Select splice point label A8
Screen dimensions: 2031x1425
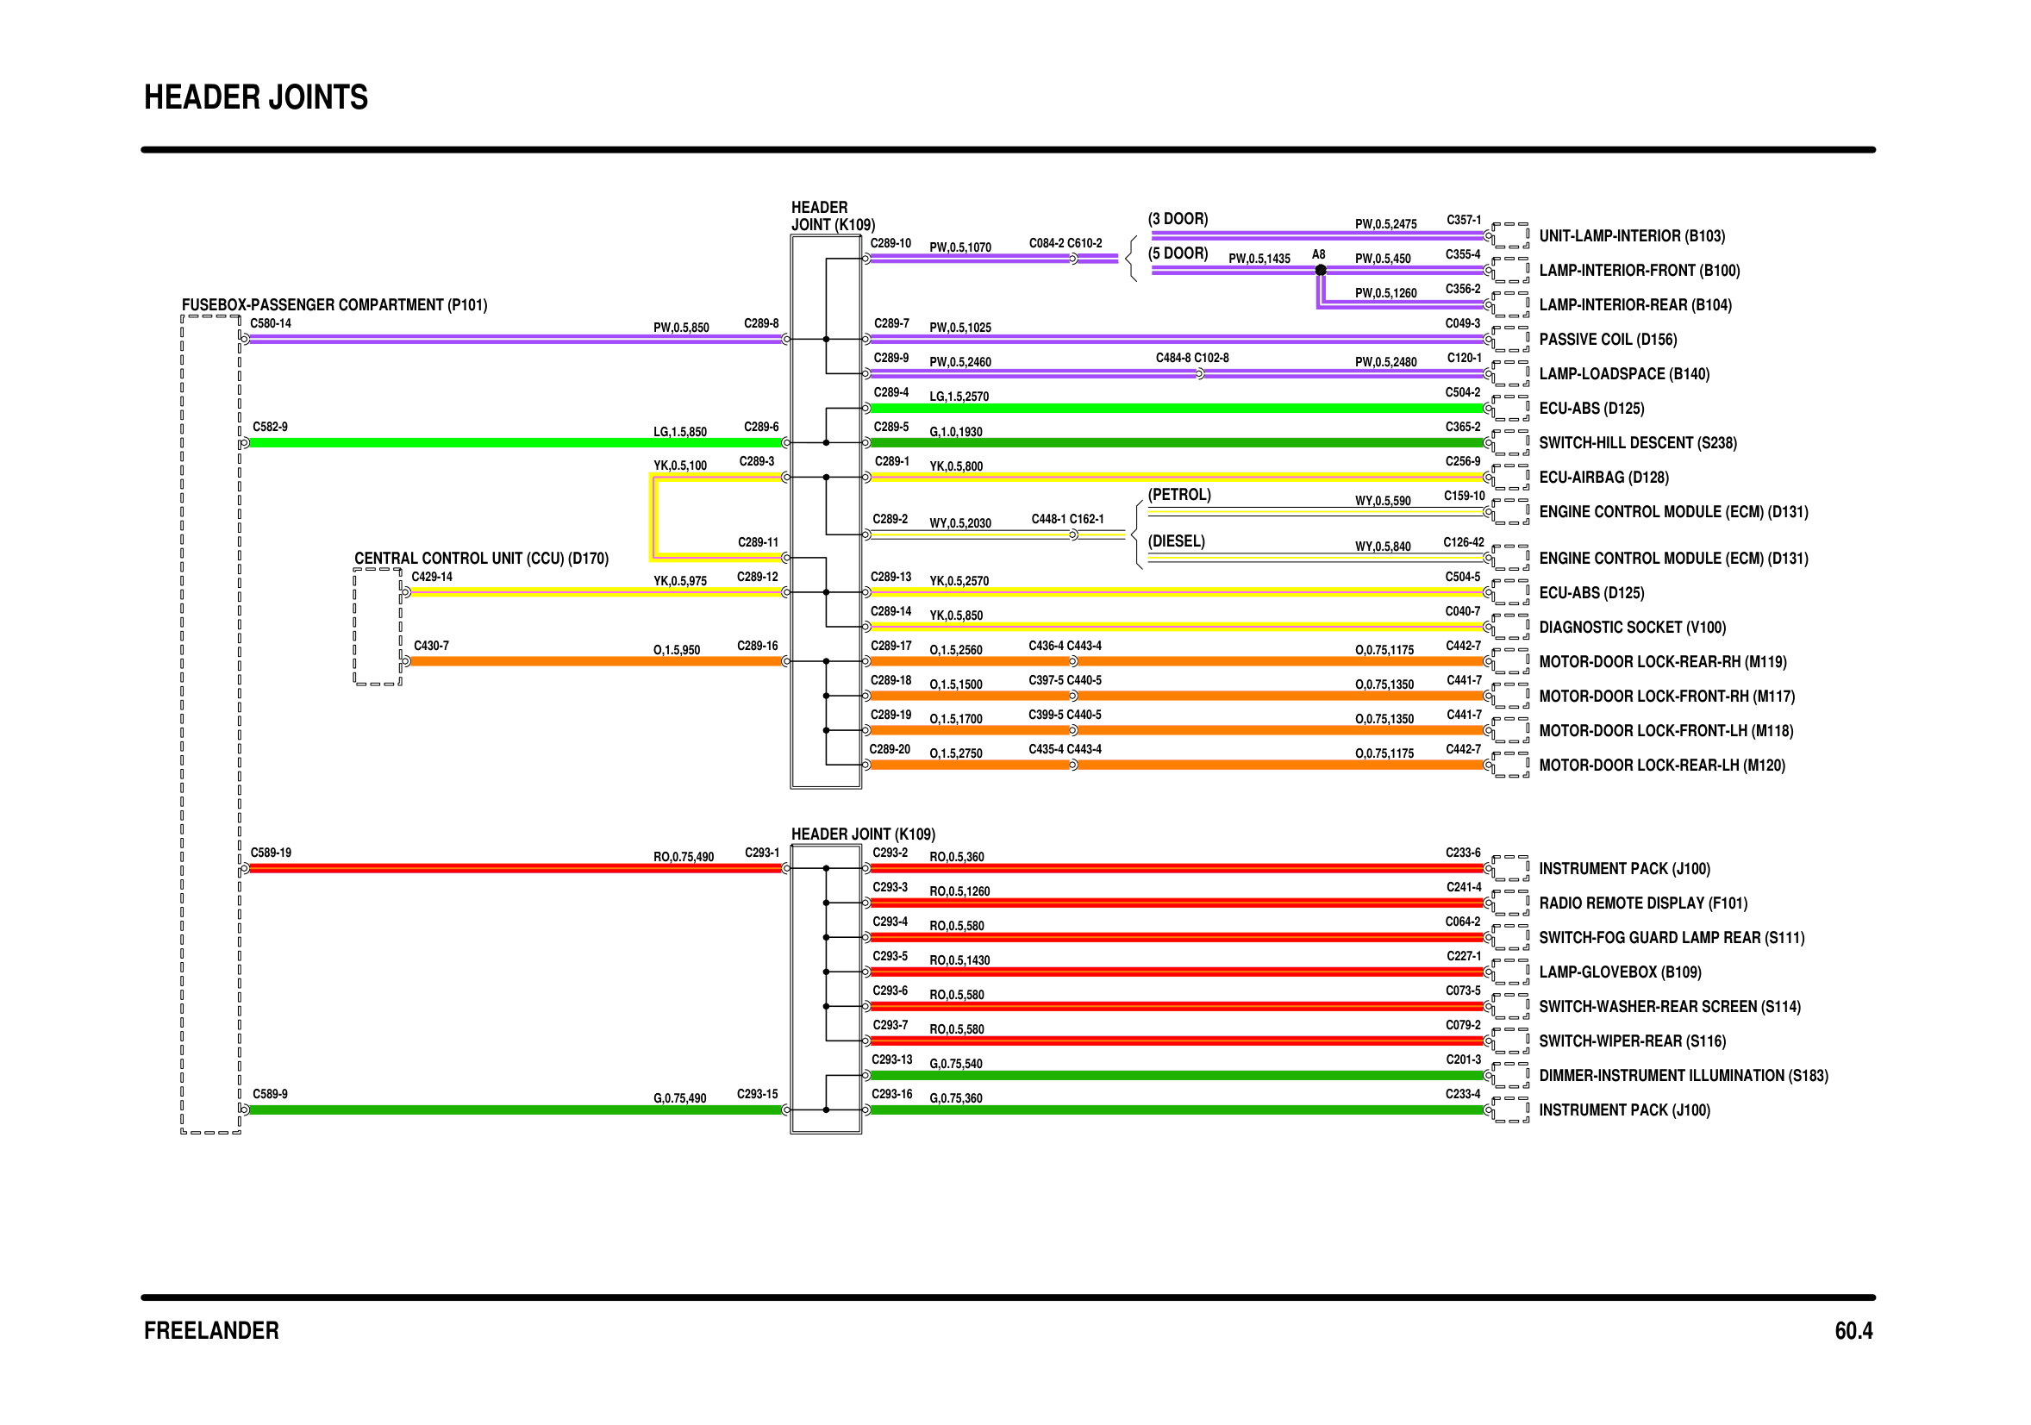tap(1318, 255)
